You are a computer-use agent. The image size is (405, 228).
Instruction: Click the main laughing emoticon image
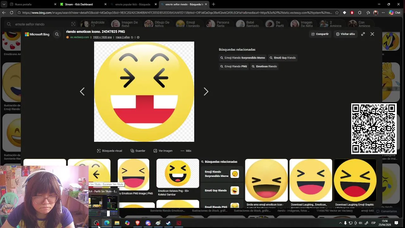pyautogui.click(x=144, y=92)
